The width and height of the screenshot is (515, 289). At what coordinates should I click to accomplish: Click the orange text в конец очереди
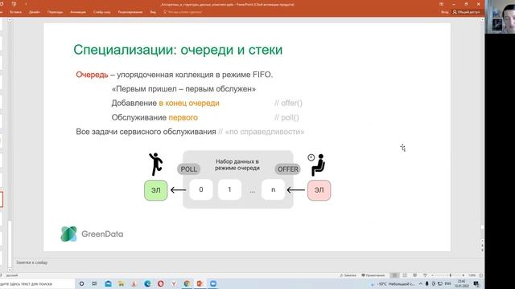click(x=189, y=104)
